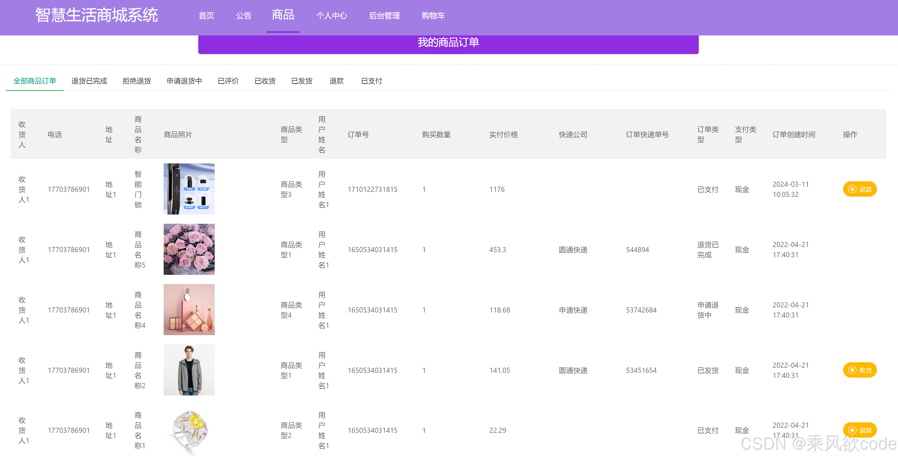
Task: Open 公告 in the top menu
Action: pyautogui.click(x=244, y=16)
